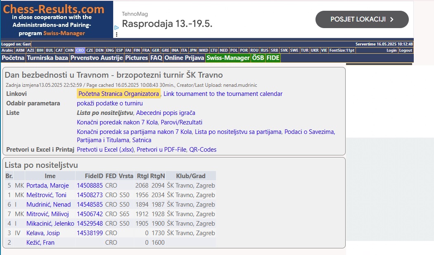Viewport: 434px width, 255px height.
Task: Open player Kelava, Josip
Action: 43,233
